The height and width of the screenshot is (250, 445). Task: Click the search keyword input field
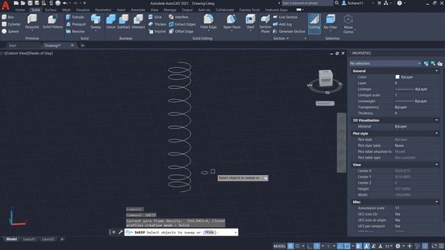307,3
